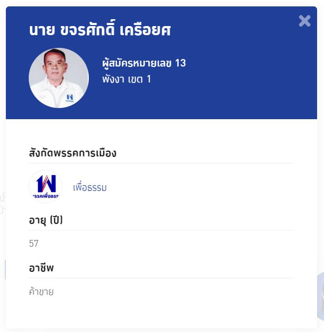Click the ผู้สมัครหมายเลข 13 candidate number text
324x332 pixels.
tap(144, 63)
